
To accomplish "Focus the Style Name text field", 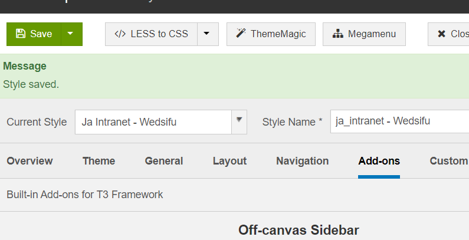I will (399, 121).
